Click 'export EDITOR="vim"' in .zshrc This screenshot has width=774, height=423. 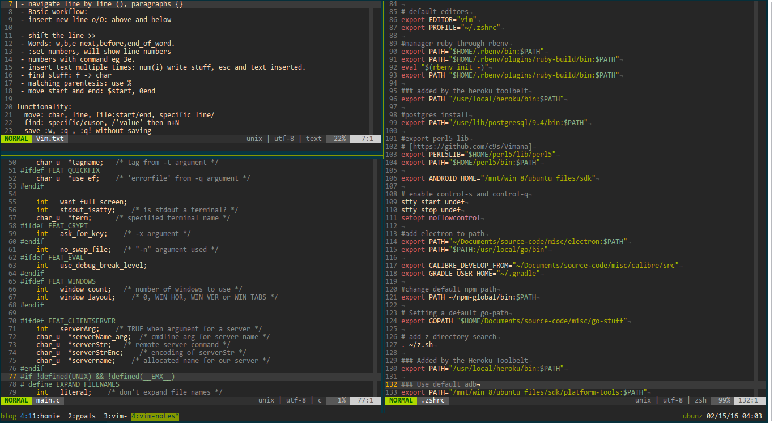[x=439, y=20]
